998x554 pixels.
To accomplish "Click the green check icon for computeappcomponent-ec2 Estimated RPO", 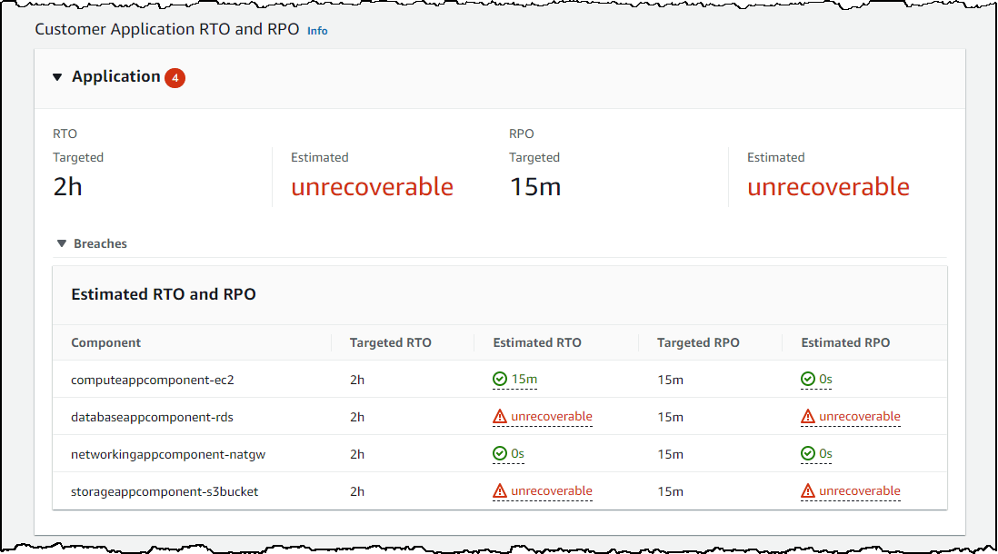I will (808, 379).
